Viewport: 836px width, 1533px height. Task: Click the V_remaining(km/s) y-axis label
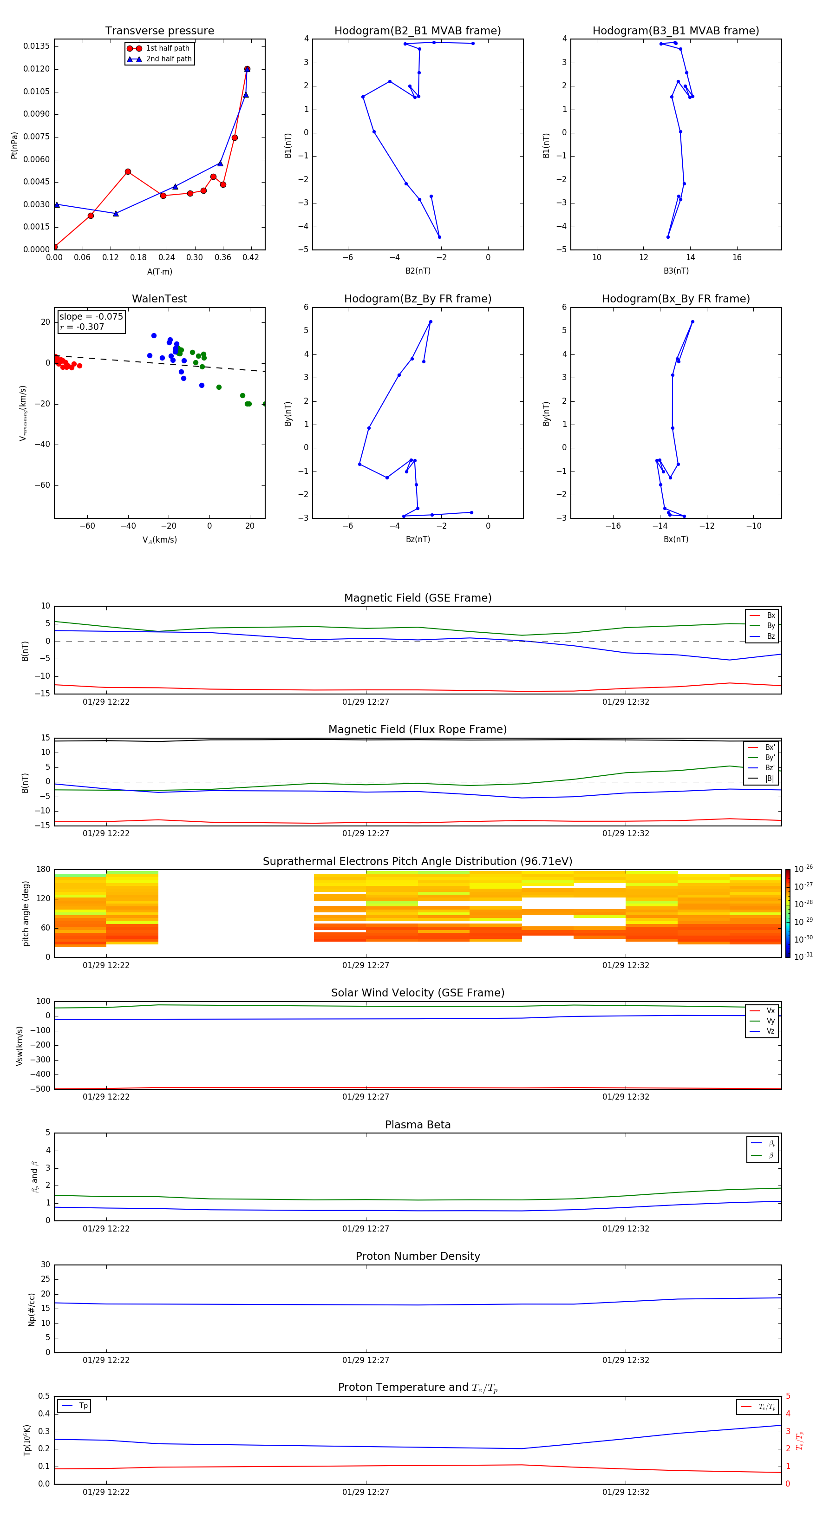(x=23, y=413)
